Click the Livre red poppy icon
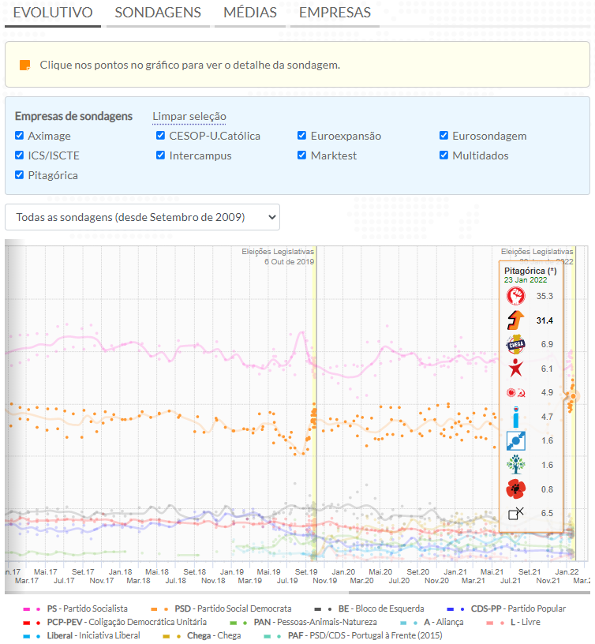This screenshot has height=644, width=595. pyautogui.click(x=515, y=489)
